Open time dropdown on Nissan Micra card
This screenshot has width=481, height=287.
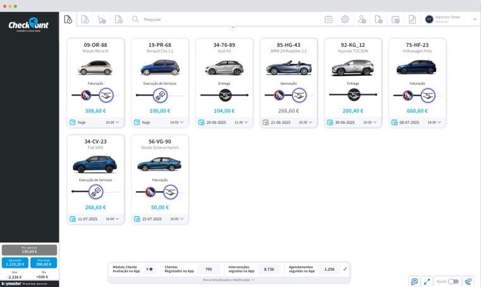(113, 122)
